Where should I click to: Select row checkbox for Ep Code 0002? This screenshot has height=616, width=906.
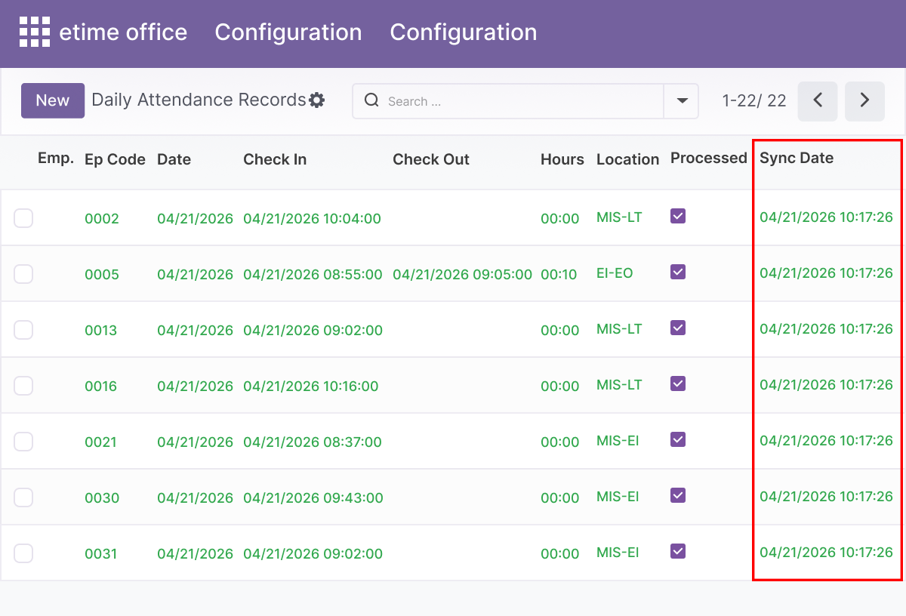(x=23, y=218)
